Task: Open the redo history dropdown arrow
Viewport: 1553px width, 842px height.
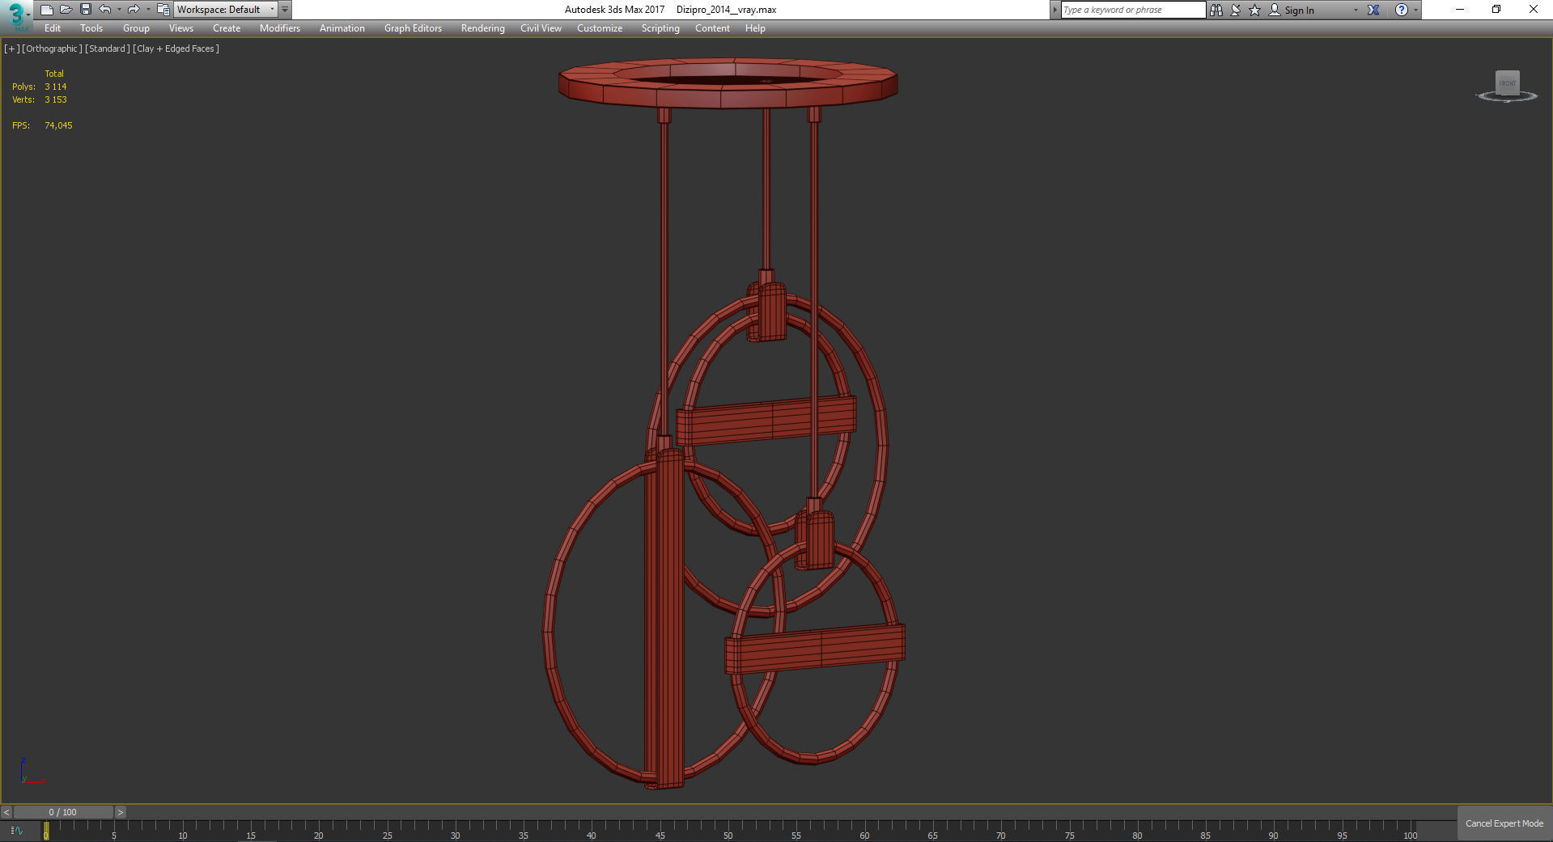Action: point(147,10)
